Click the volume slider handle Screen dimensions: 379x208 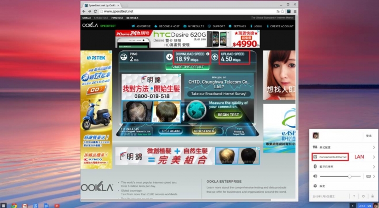[x=350, y=176]
